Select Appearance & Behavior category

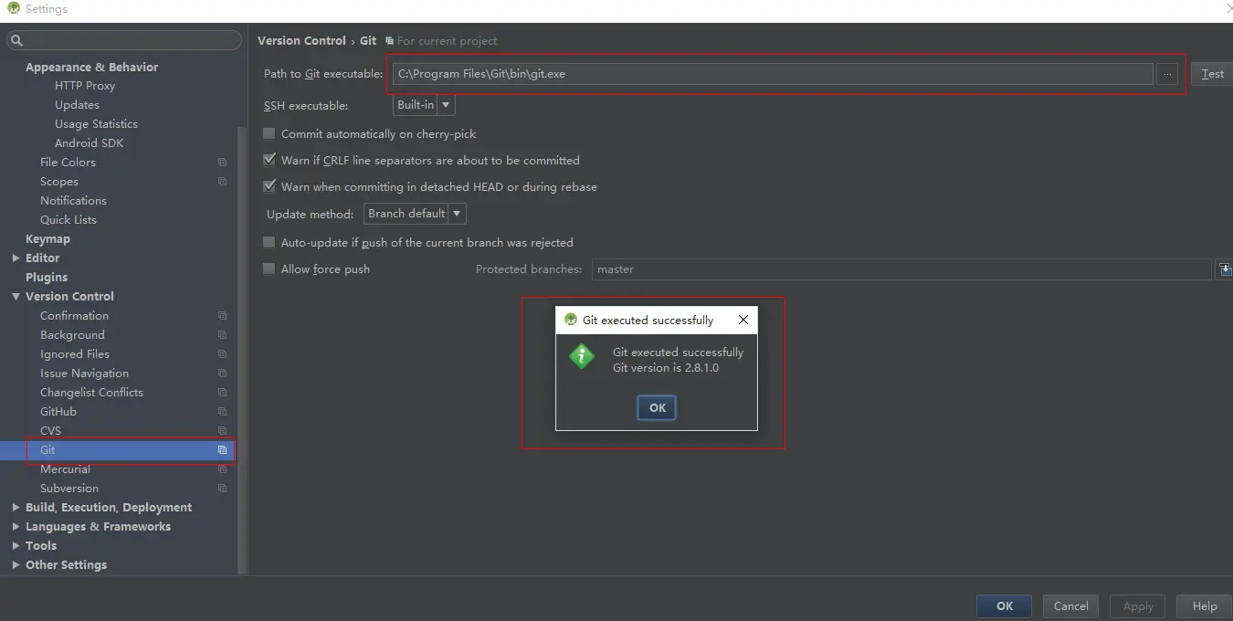[91, 68]
